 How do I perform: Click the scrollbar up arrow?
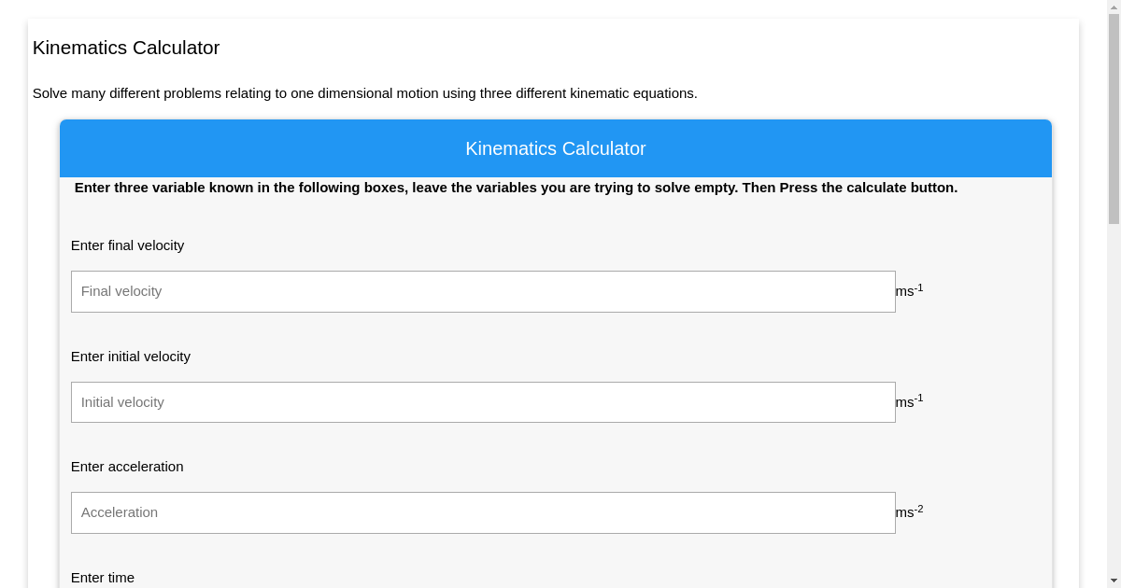tap(1114, 7)
